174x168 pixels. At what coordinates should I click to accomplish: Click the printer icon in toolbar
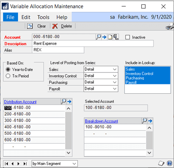170,27
